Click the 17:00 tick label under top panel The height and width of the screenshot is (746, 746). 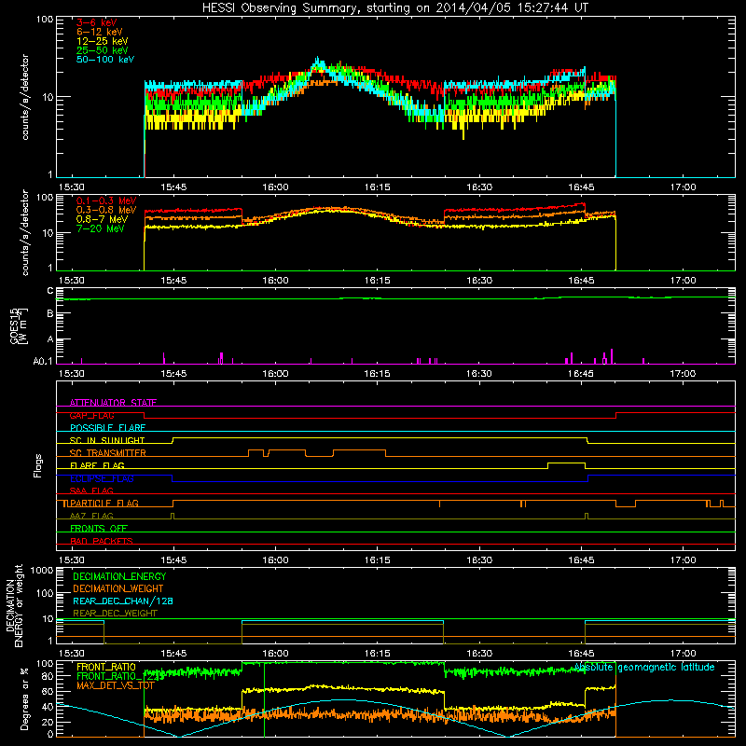[683, 187]
